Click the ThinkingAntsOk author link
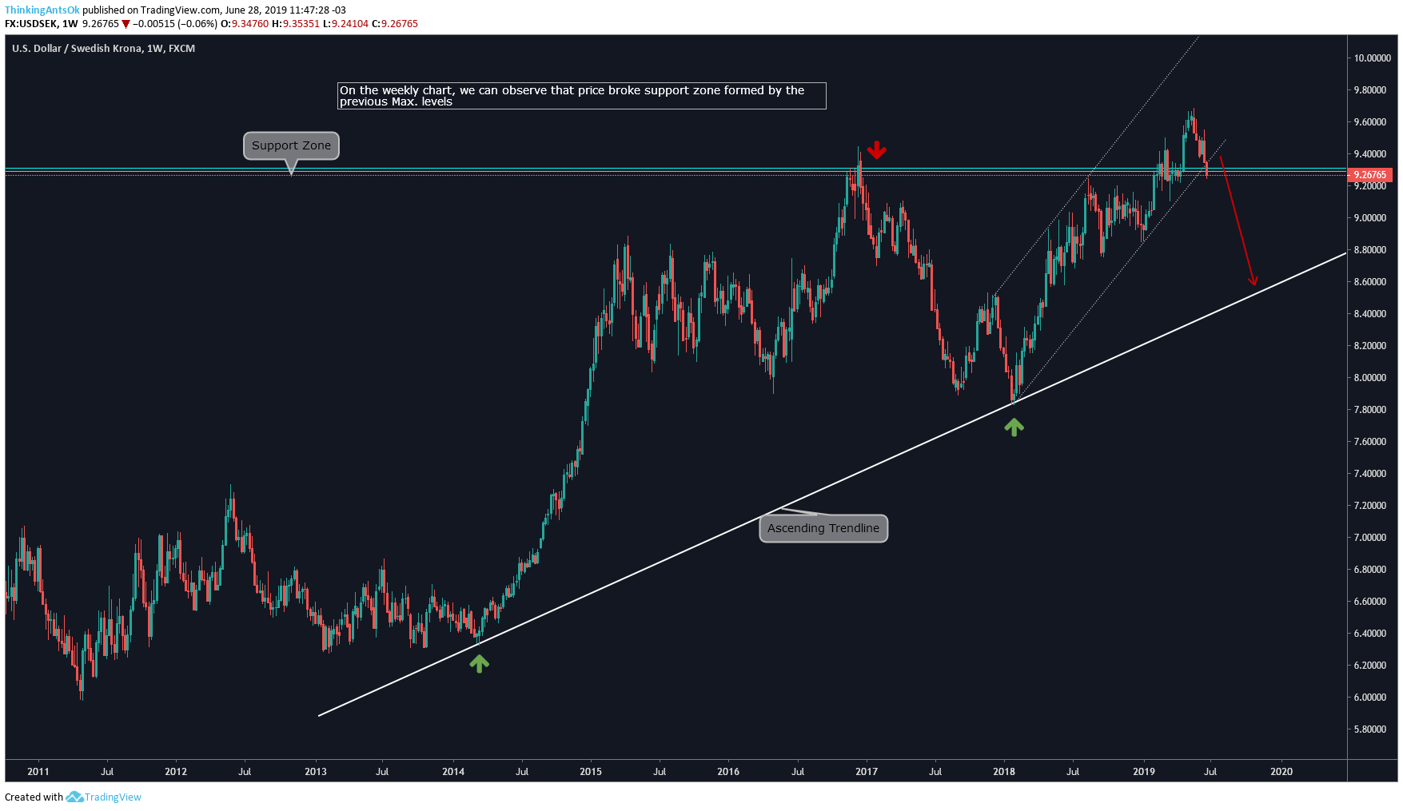The width and height of the screenshot is (1403, 811). pos(42,10)
